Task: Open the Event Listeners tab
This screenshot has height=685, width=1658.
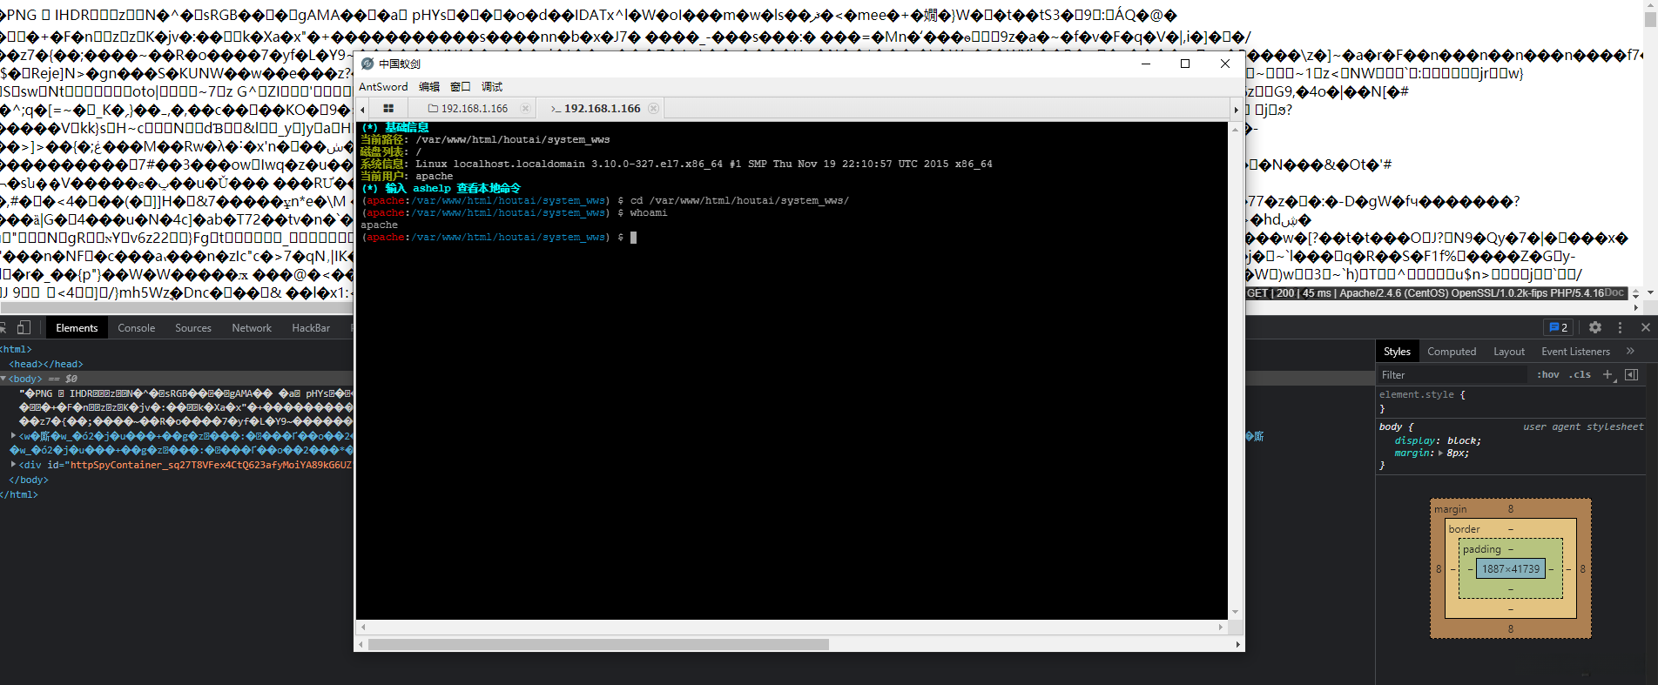Action: point(1575,352)
